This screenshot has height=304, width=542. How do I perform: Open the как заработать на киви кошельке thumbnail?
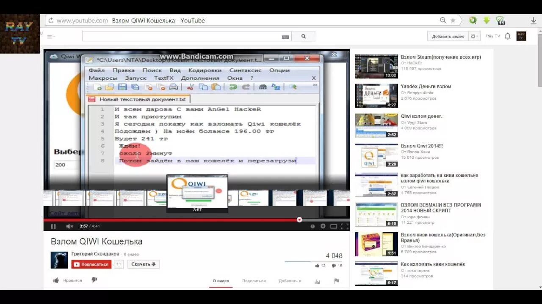point(376,185)
